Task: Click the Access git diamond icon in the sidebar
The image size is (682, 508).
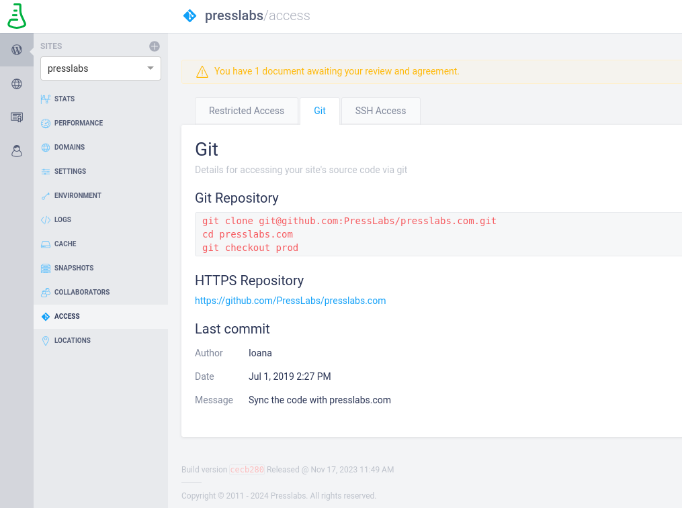Action: (45, 317)
